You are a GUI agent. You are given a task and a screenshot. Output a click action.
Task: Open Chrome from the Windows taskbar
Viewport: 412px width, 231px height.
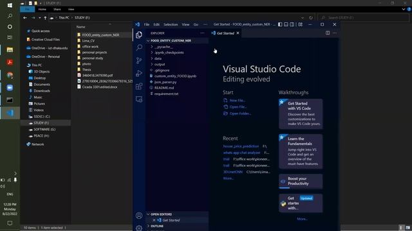tap(10, 75)
